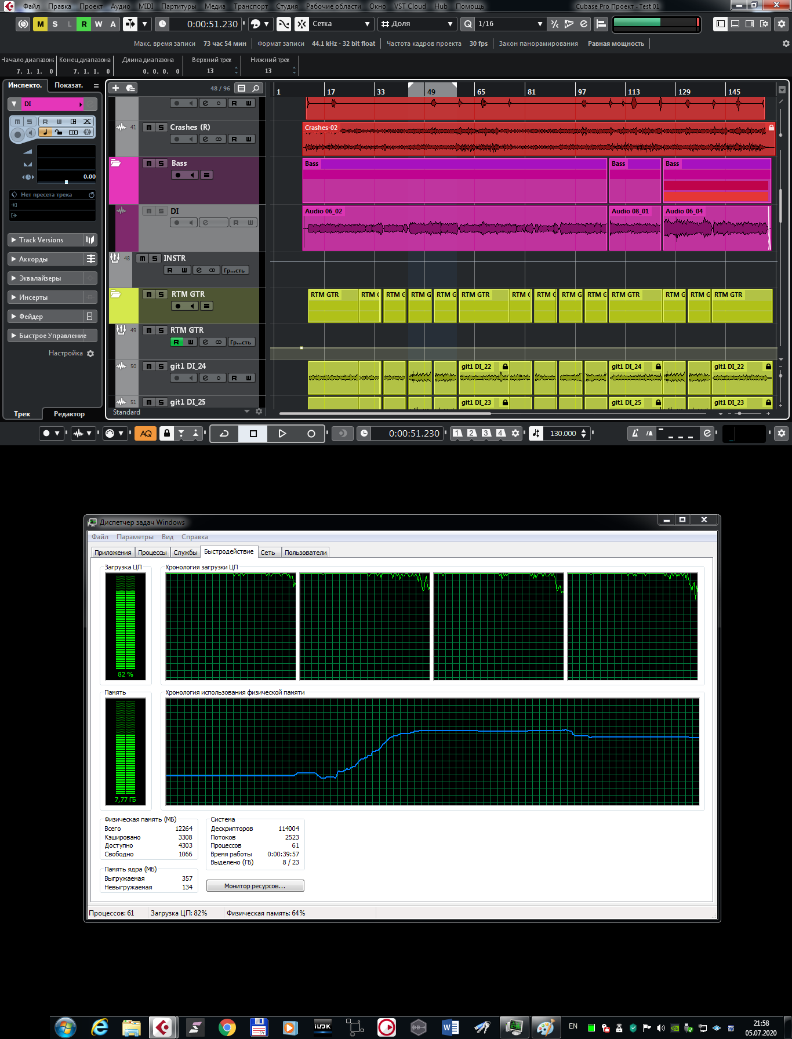Click the freeze snowflake icon in Inspector
792x1039 pixels.
[87, 132]
